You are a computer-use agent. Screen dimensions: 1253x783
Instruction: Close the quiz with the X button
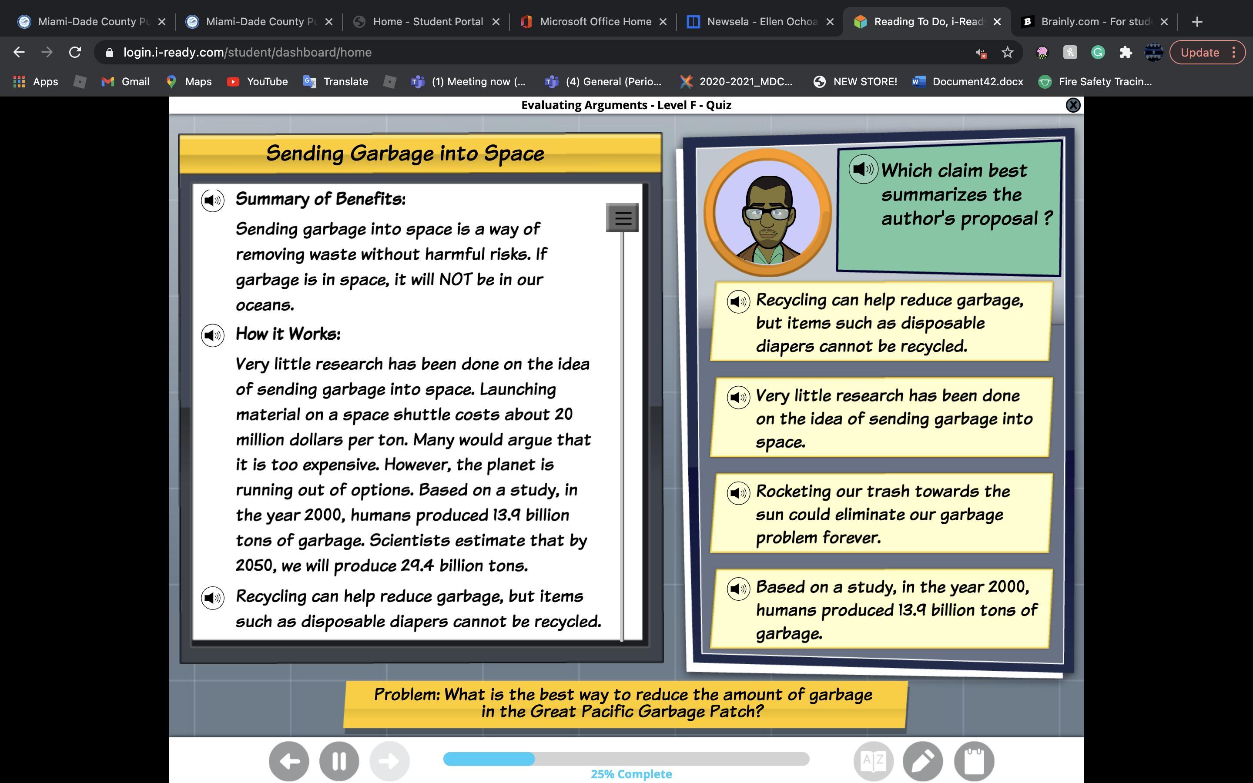click(x=1073, y=105)
